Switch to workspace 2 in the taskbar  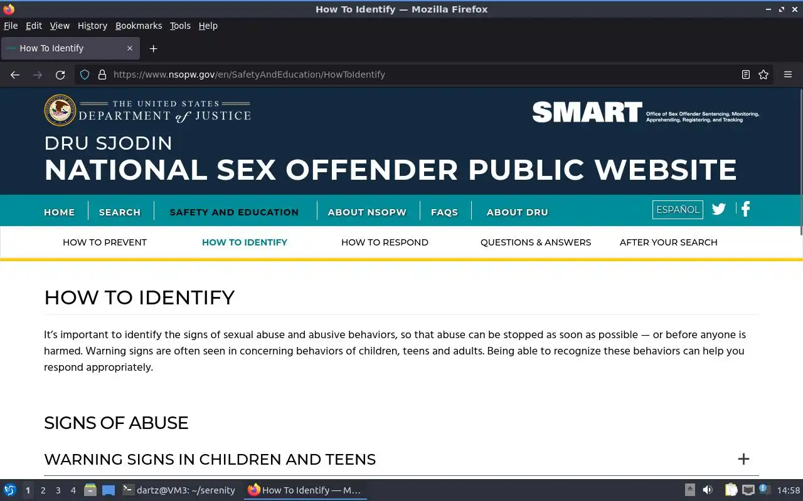click(43, 490)
